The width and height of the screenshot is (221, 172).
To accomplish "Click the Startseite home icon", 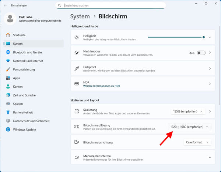I will click(x=8, y=35).
